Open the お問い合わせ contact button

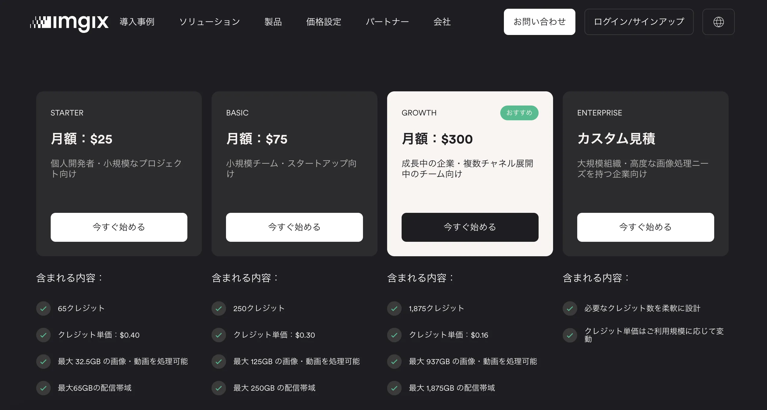[539, 22]
